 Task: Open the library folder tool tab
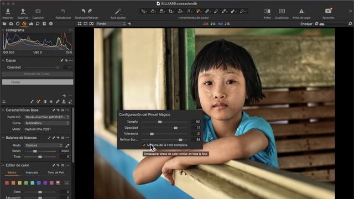pyautogui.click(x=4, y=24)
